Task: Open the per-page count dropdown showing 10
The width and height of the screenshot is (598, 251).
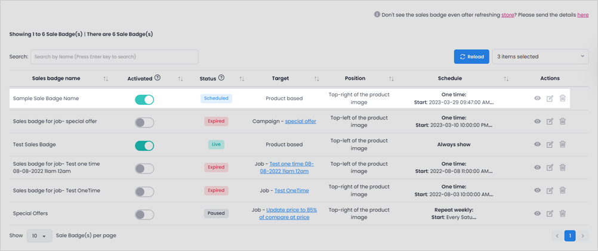Action: (x=39, y=235)
